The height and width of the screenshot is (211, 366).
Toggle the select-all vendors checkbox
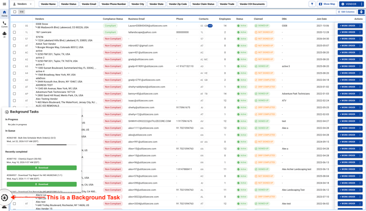(x=15, y=11)
